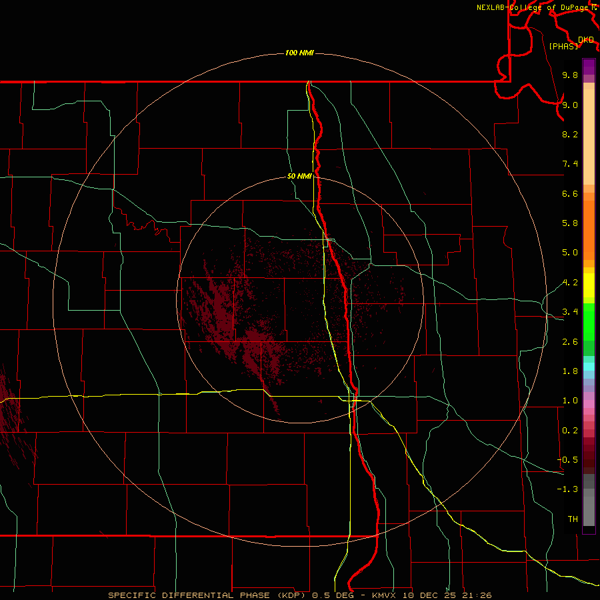Click the 2.6 value on the color scale
600x600 pixels.
pyautogui.click(x=570, y=342)
